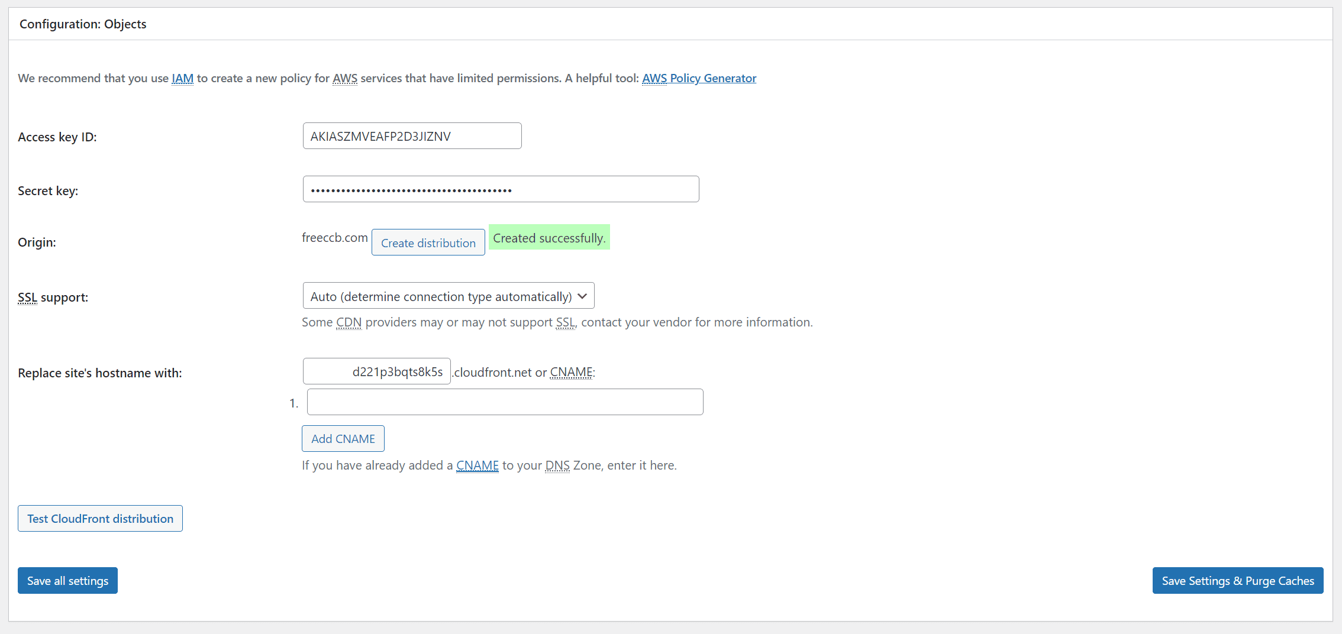Click the DNS abbreviation in the hint text
Viewport: 1342px width, 634px height.
[557, 465]
